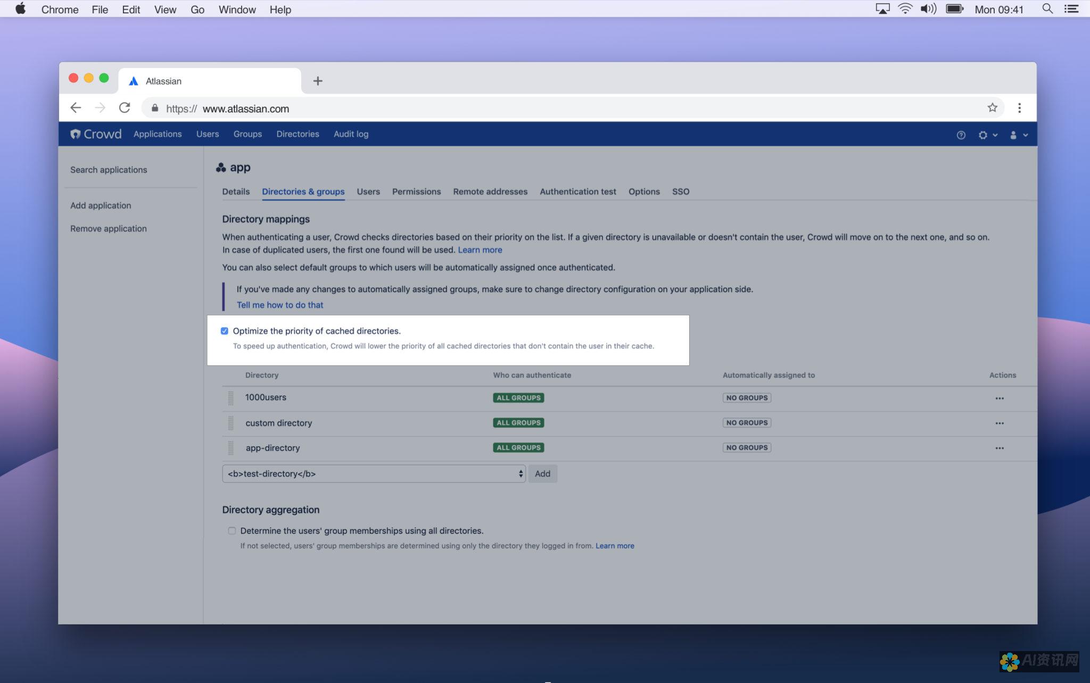The width and height of the screenshot is (1090, 683).
Task: Click the help question mark icon
Action: (961, 134)
